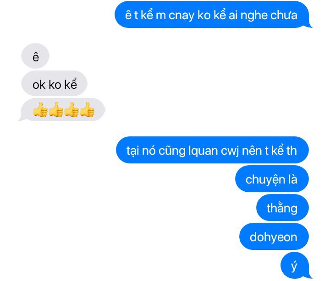Tap the last blue 'ý' bubble
The height and width of the screenshot is (281, 330).
pyautogui.click(x=295, y=265)
